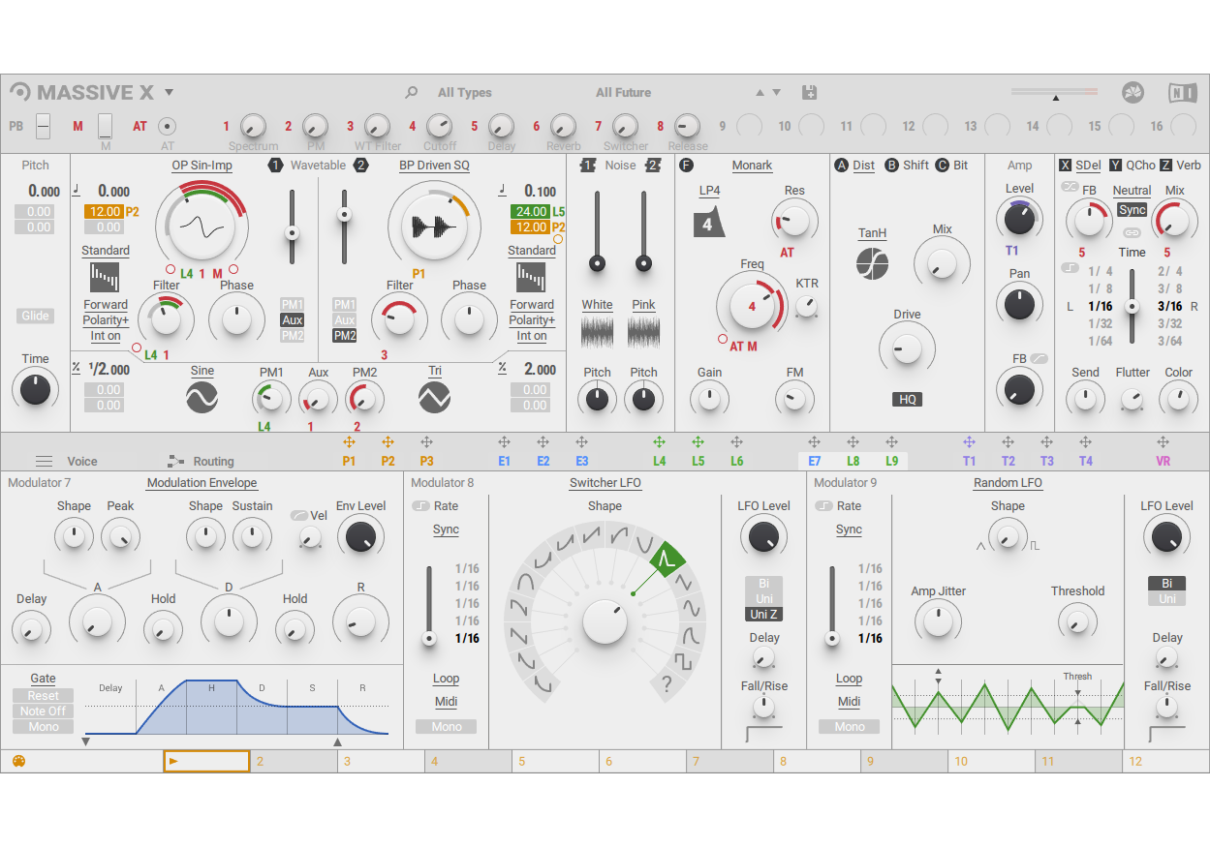
Task: Click the save preset floppy icon
Action: 810,93
